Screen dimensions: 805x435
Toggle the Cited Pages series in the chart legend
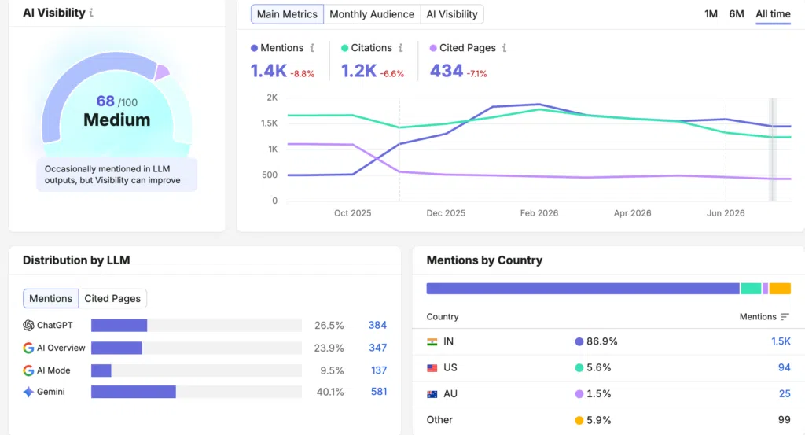[463, 48]
